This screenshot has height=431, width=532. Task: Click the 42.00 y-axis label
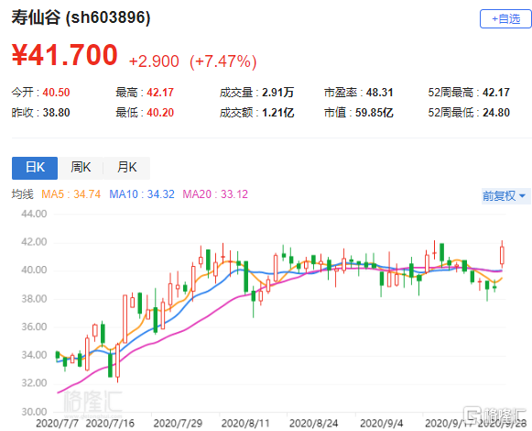[34, 242]
